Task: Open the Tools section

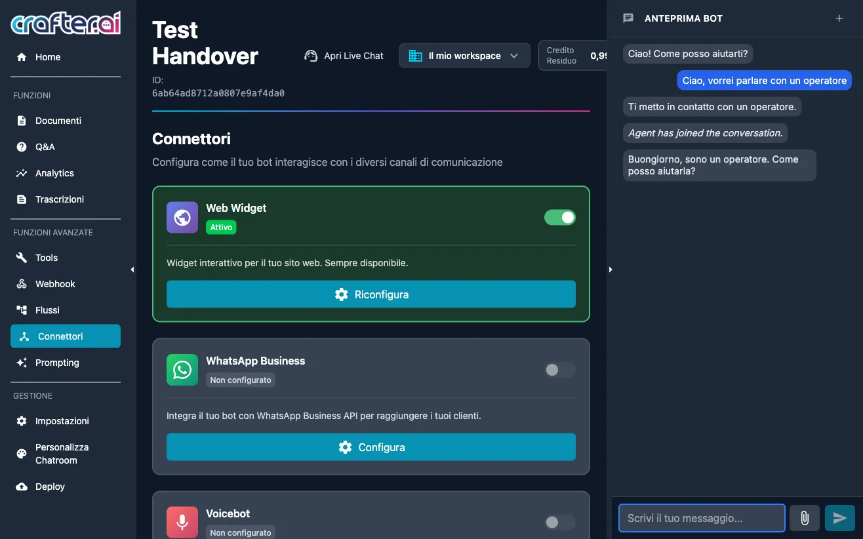Action: pos(66,258)
